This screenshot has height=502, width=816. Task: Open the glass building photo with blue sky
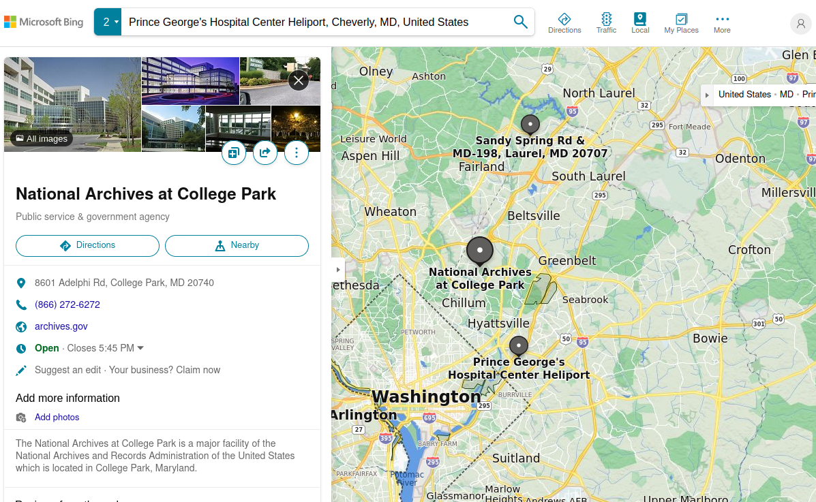coord(173,129)
